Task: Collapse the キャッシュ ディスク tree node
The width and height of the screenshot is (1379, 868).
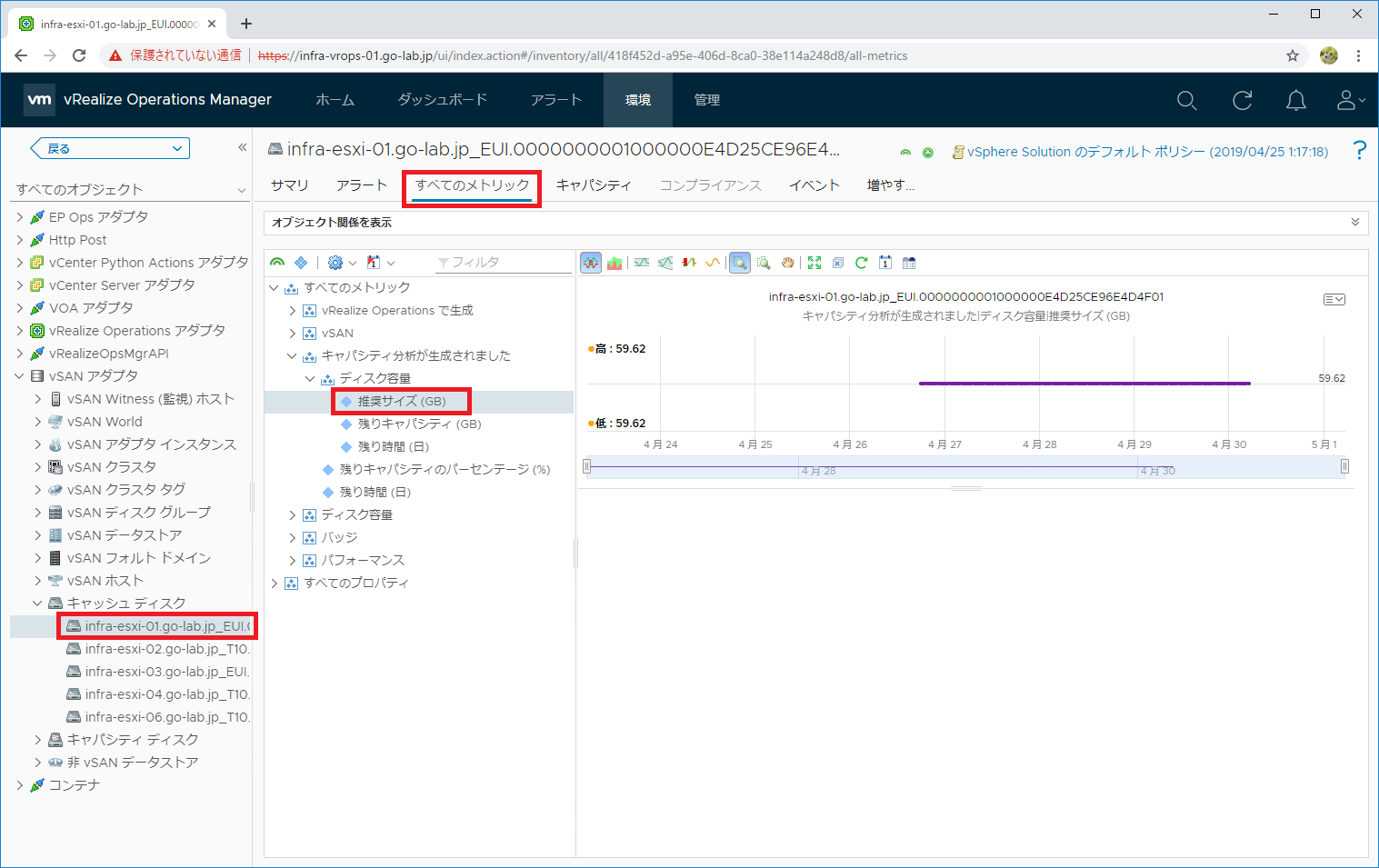Action: pos(37,604)
